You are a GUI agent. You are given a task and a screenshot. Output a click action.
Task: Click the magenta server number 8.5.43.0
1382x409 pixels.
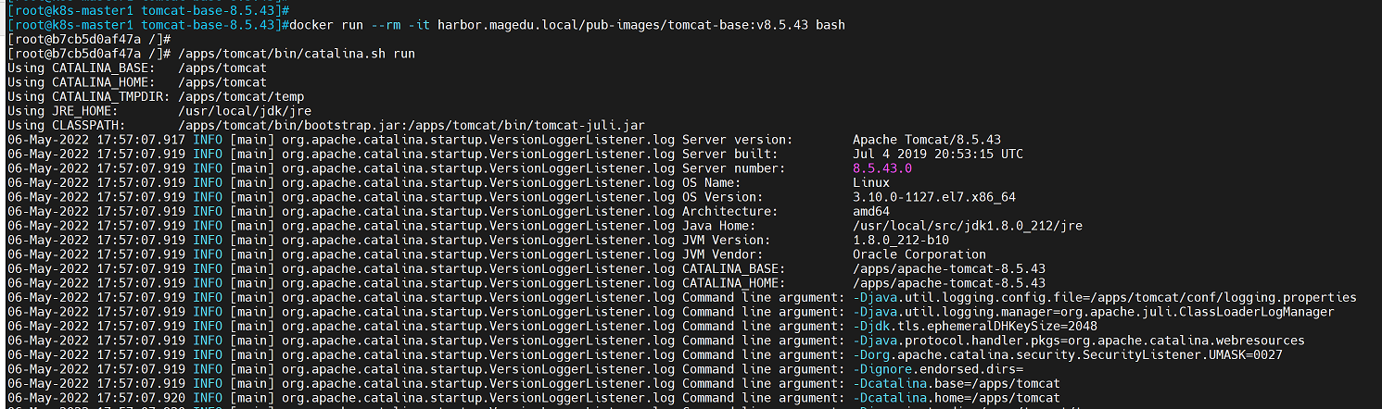pyautogui.click(x=882, y=168)
